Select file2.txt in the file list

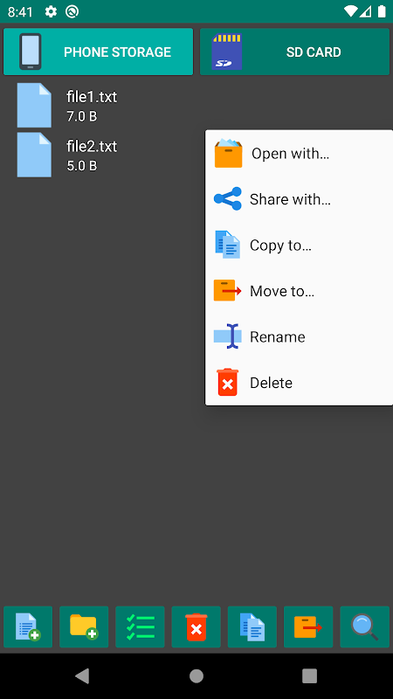pos(102,156)
